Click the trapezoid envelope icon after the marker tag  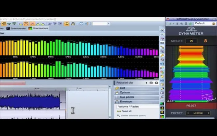click(73, 24)
